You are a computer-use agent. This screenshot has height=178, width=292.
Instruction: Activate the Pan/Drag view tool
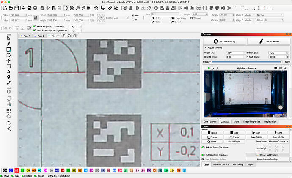click(x=66, y=8)
